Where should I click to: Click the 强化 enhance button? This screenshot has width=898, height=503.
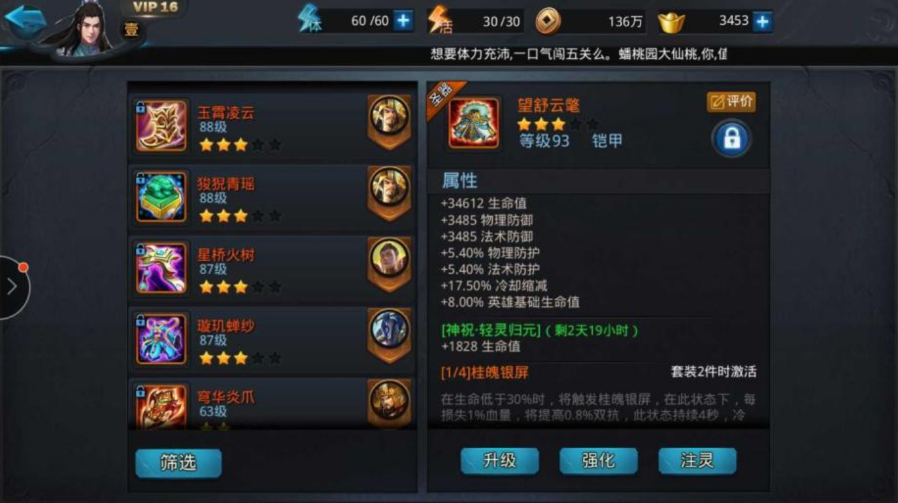click(599, 461)
